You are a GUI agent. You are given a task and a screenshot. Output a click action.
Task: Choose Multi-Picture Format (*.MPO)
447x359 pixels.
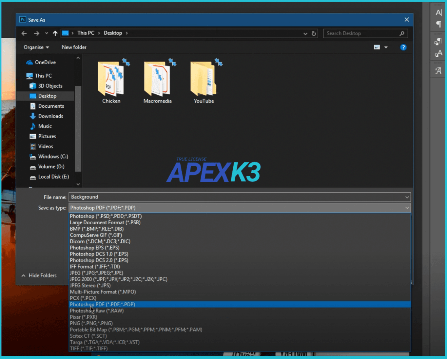[240, 292]
